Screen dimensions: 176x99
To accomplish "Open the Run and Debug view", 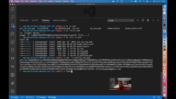I will pyautogui.click(x=13, y=34).
